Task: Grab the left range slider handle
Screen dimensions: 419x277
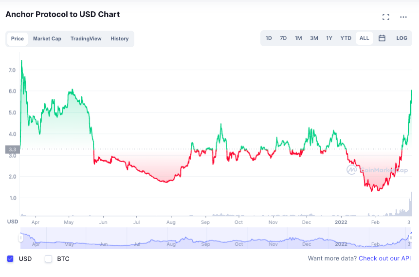Action: [20, 238]
